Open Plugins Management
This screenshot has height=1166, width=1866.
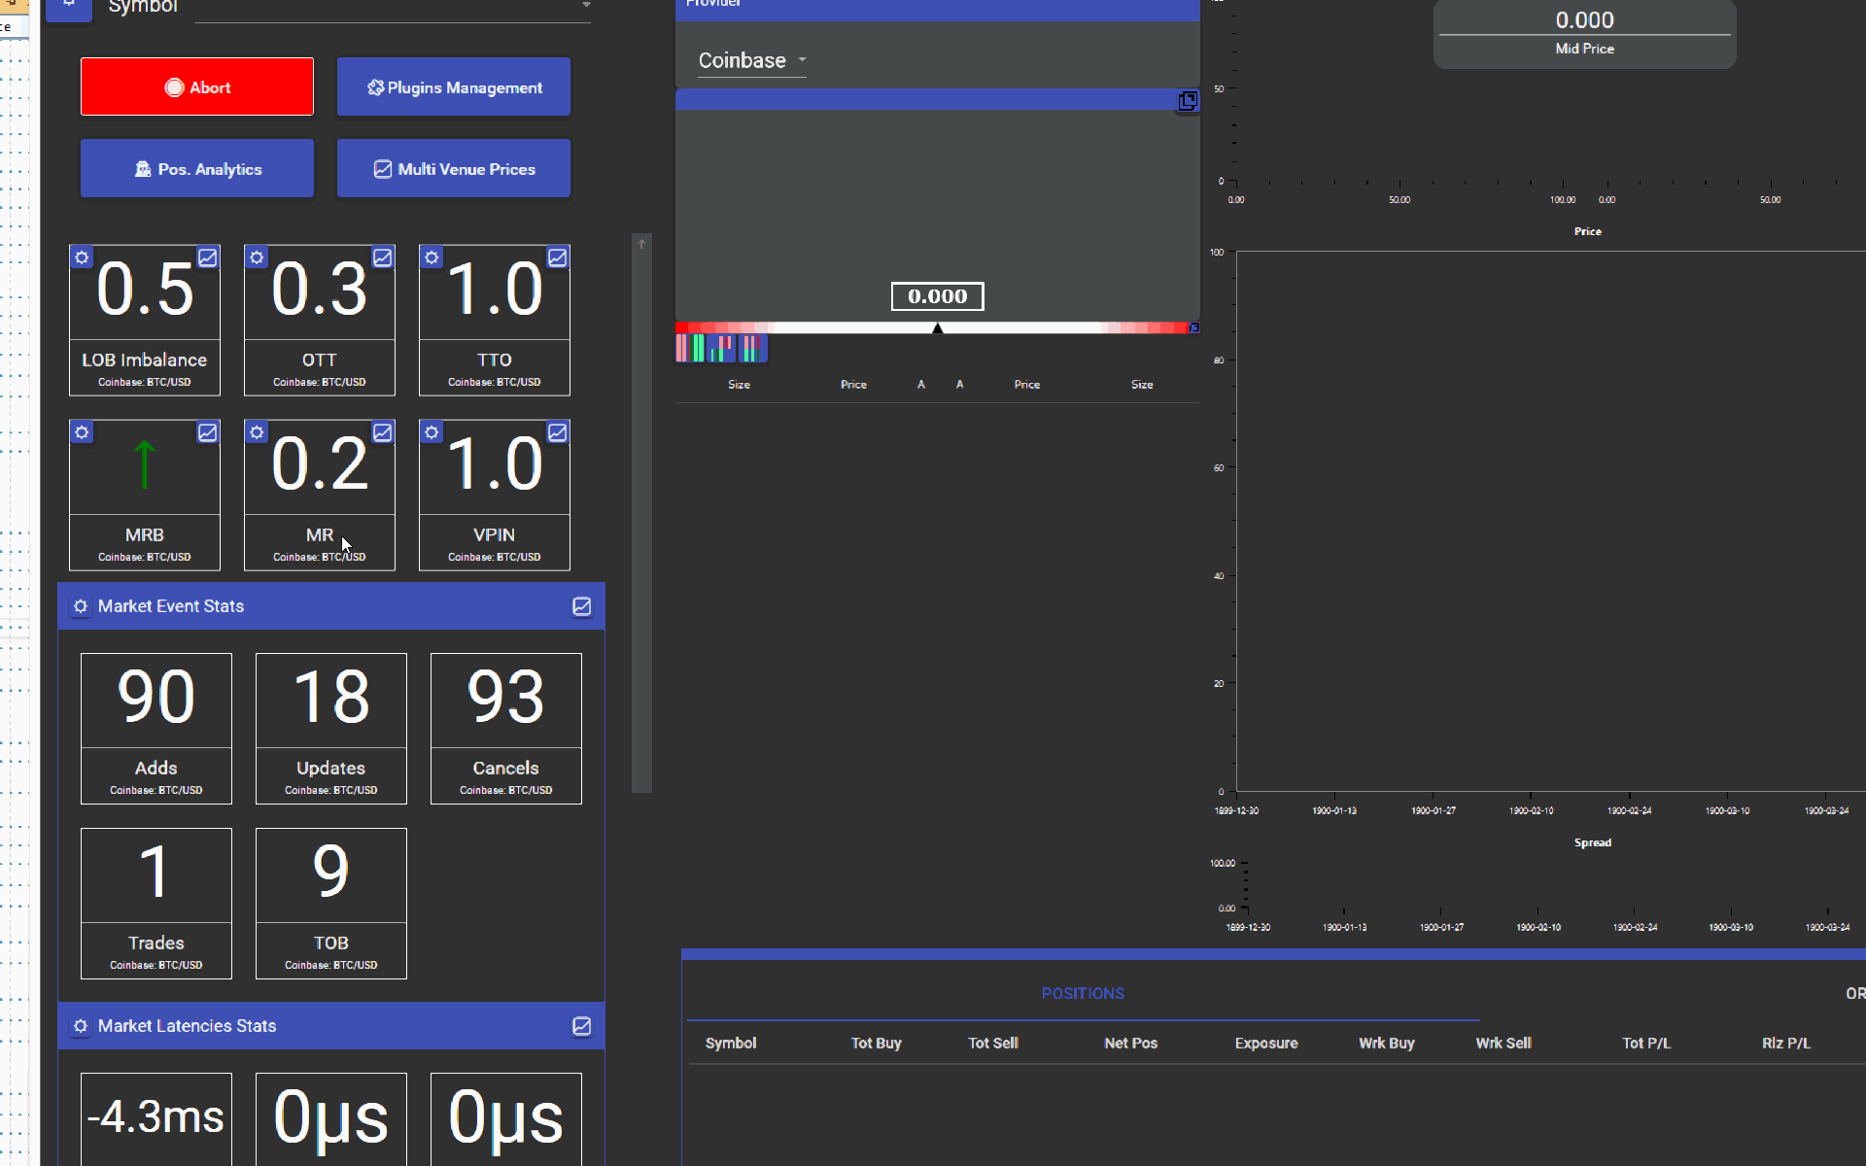[x=453, y=87]
